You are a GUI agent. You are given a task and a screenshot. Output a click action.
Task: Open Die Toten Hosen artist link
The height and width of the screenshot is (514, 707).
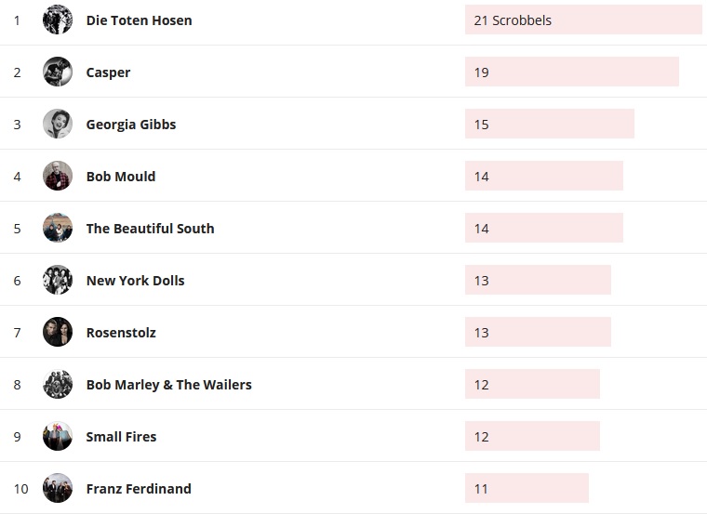click(x=139, y=20)
